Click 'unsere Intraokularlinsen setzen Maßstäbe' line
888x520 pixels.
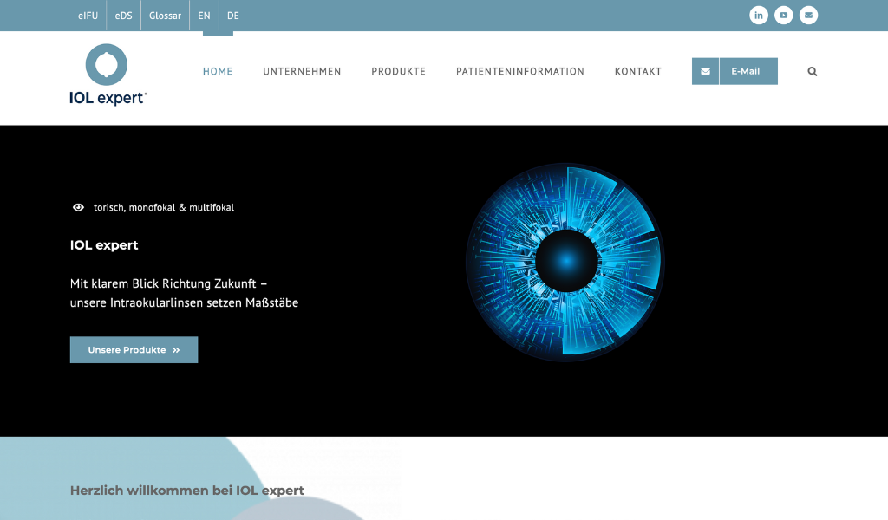(x=184, y=302)
